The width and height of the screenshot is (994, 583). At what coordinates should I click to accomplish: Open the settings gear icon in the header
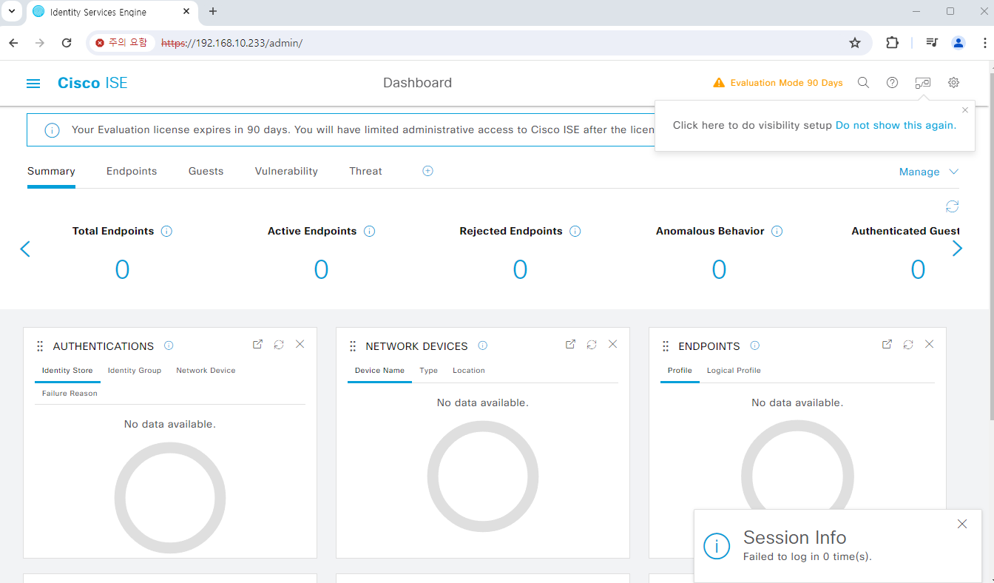(x=954, y=83)
